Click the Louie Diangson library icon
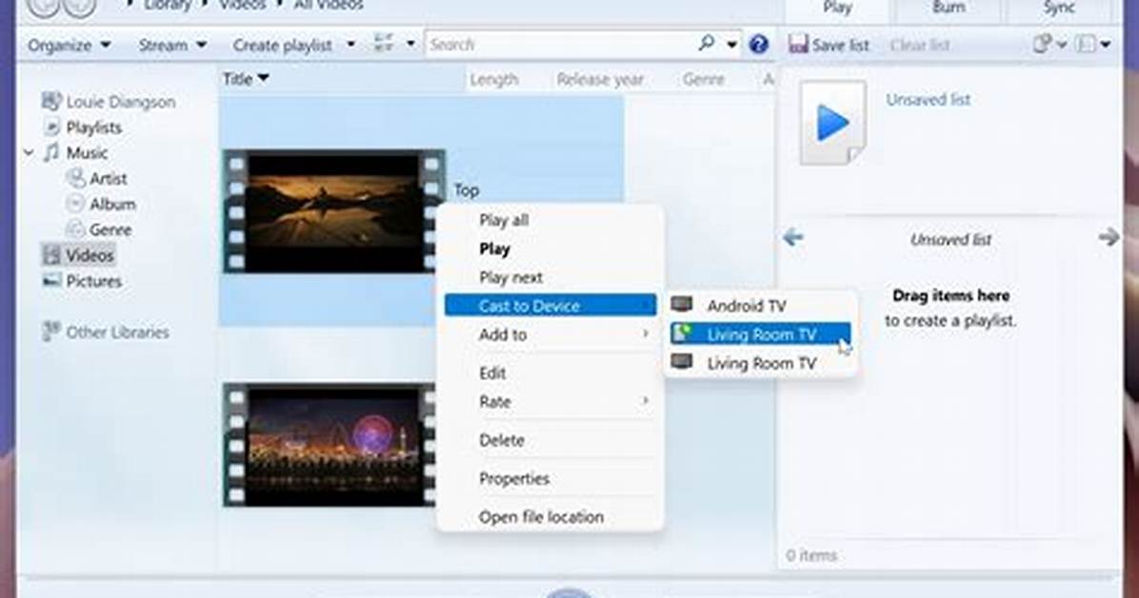 point(50,101)
